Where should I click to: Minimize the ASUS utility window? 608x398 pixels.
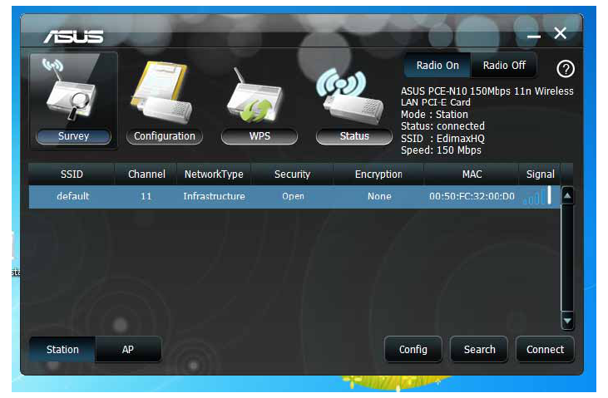pos(533,36)
